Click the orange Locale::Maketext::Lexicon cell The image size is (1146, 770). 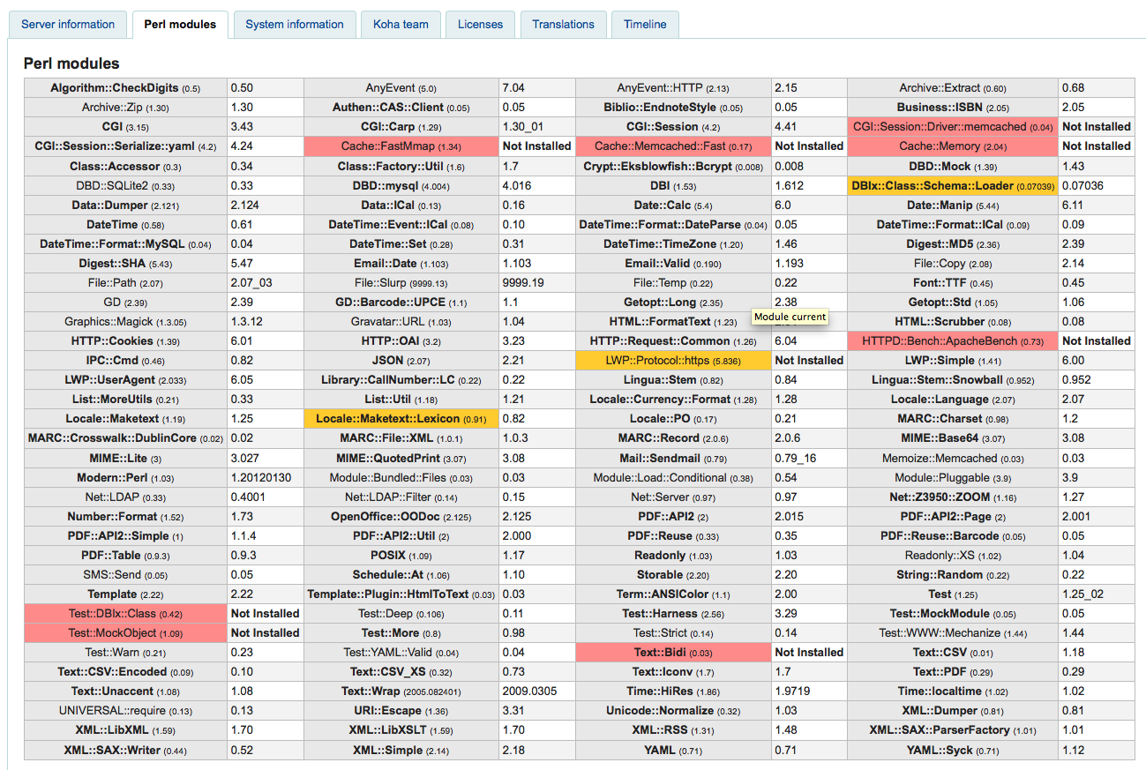(401, 419)
